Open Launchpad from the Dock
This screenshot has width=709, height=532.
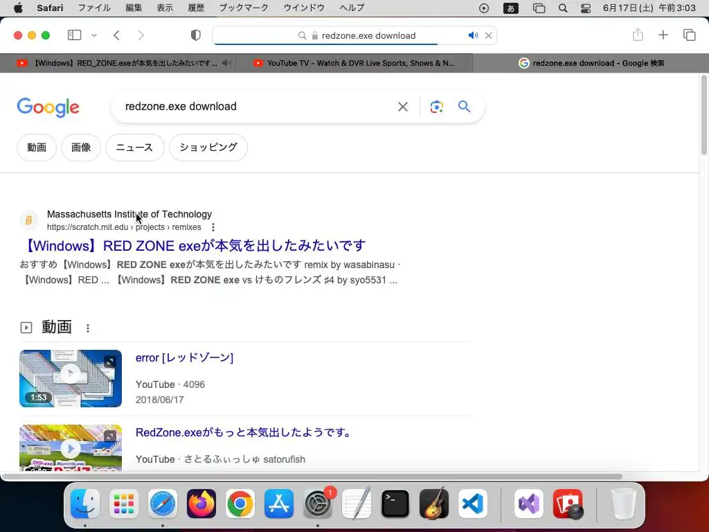(x=124, y=504)
